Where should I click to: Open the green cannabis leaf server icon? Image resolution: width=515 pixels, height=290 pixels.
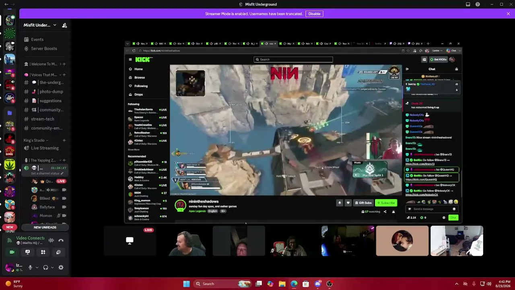[x=10, y=164]
